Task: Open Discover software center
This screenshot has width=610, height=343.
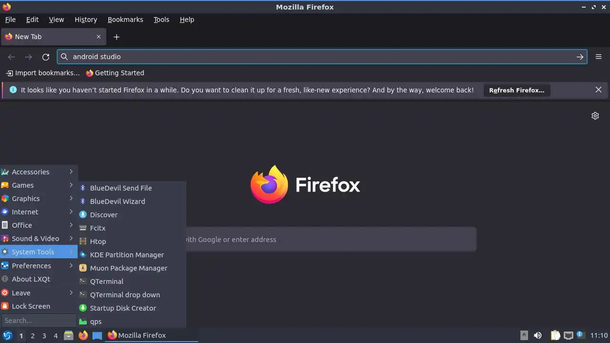Action: click(x=132, y=215)
